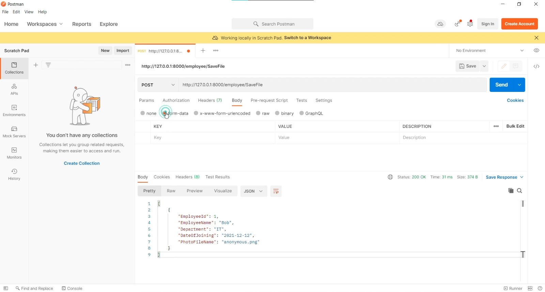Switch response view to Raw

pos(171,191)
